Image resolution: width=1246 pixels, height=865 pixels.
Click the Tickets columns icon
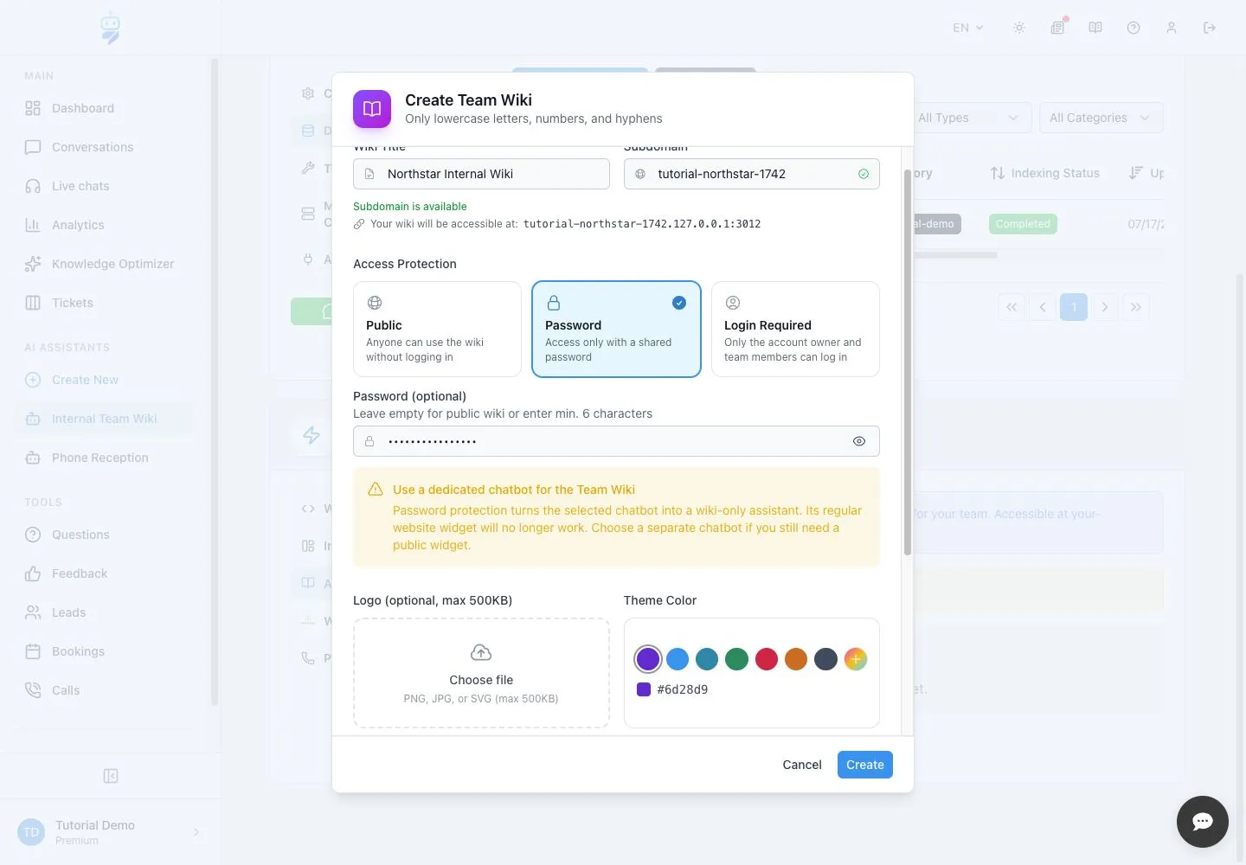33,303
